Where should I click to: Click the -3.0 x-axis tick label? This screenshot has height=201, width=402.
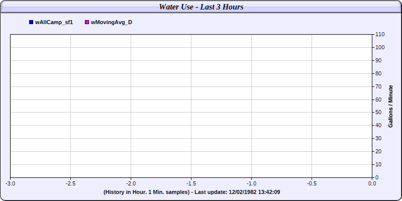click(10, 183)
